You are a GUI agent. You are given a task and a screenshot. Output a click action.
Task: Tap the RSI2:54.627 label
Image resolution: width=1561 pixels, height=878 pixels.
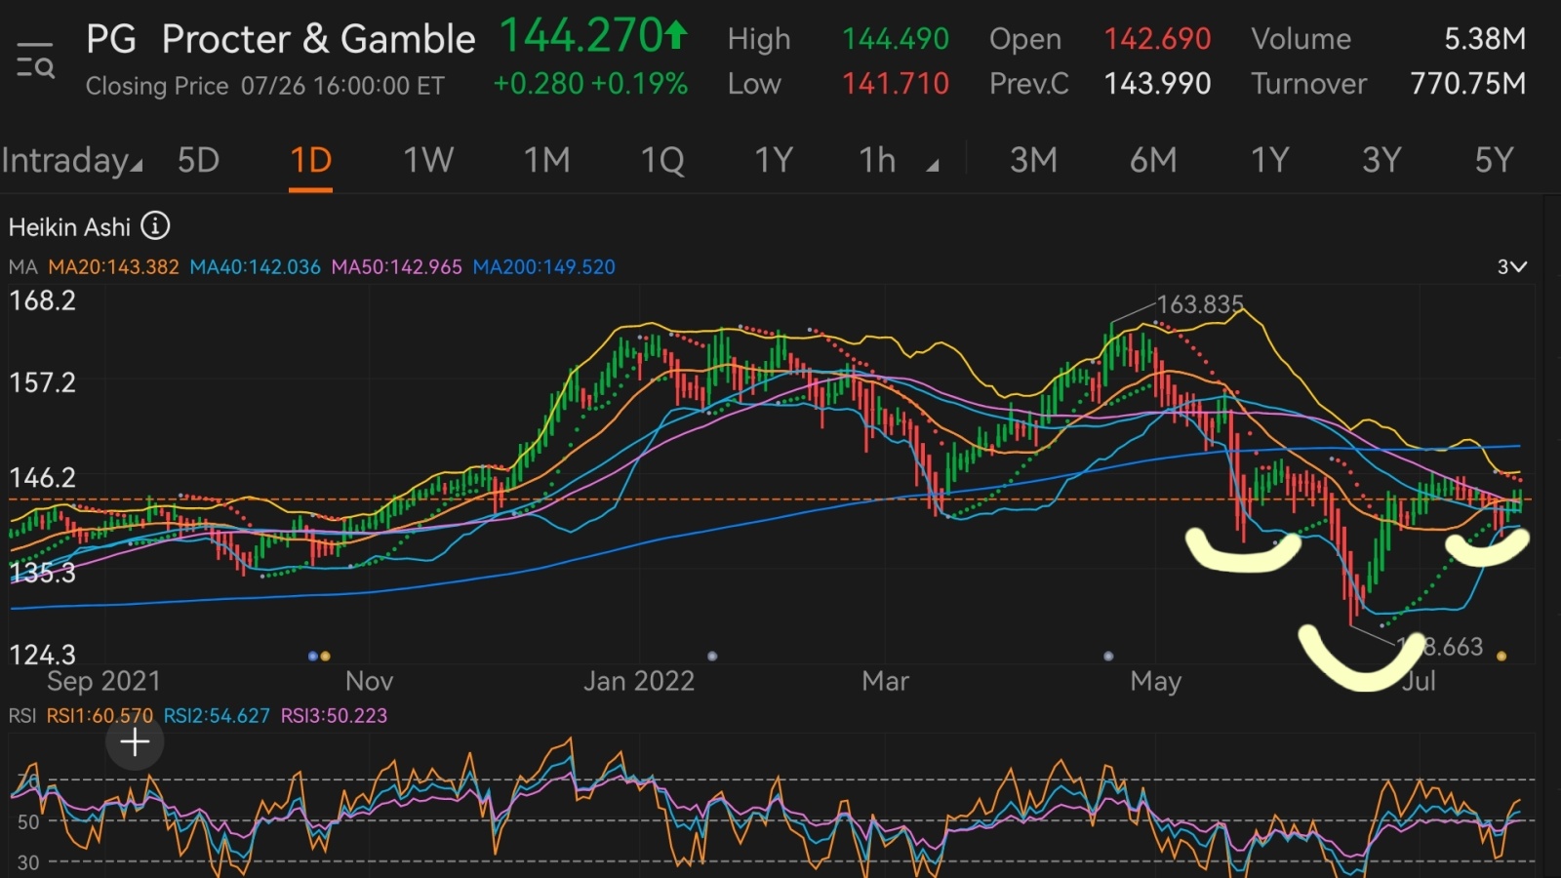pos(216,716)
